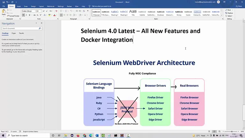Switch to the Insert tab
Image resolution: width=245 pixels, height=138 pixels.
click(x=19, y=6)
